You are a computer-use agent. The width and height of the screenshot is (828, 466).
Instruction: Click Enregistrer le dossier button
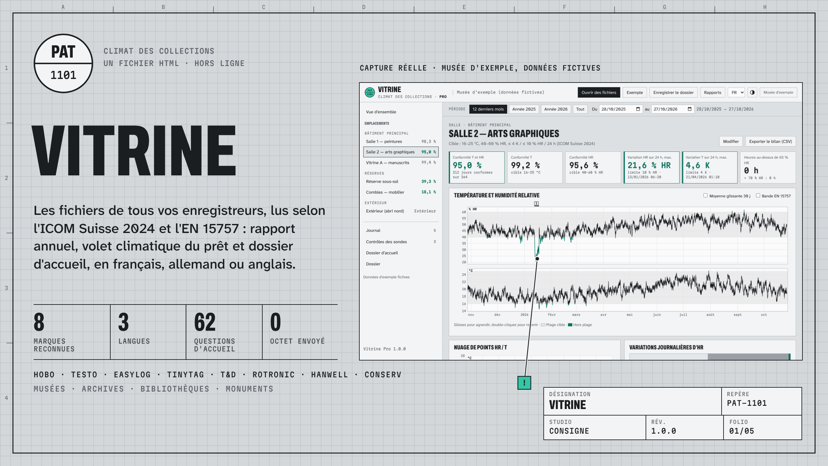click(x=673, y=93)
